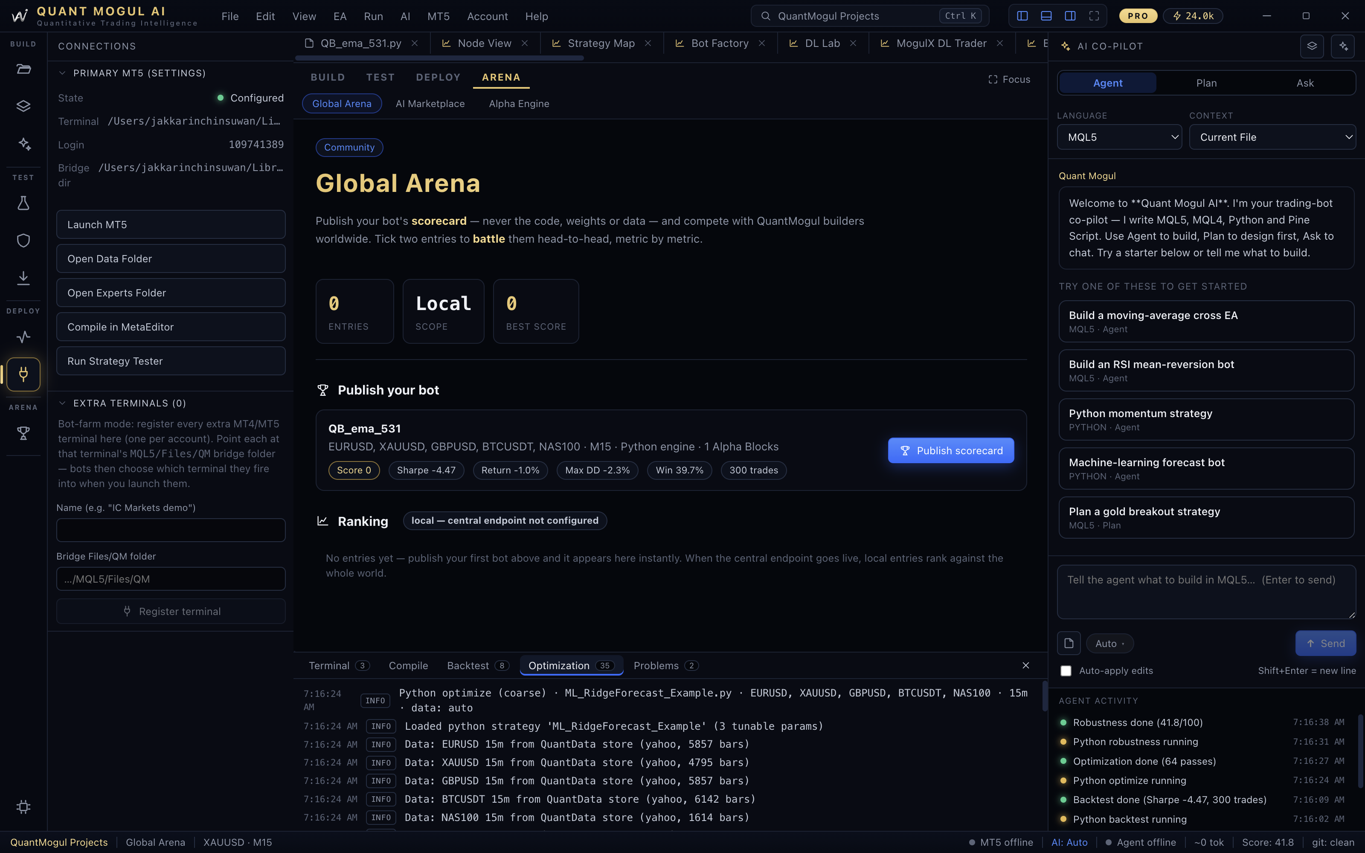This screenshot has height=853, width=1365.
Task: Open the pulse activity icon under Deploy
Action: [23, 337]
